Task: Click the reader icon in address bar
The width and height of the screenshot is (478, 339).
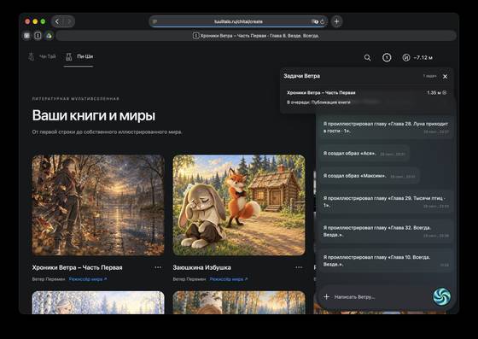Action: 154,21
